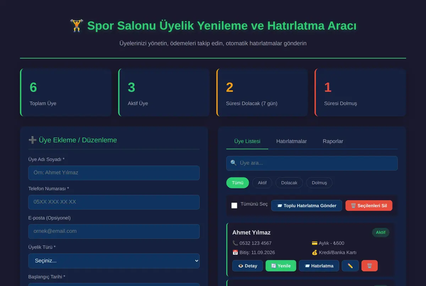Viewport: 426px width, 286px height.
Task: Open Detay for Ahmet Yılmaz
Action: 247,266
